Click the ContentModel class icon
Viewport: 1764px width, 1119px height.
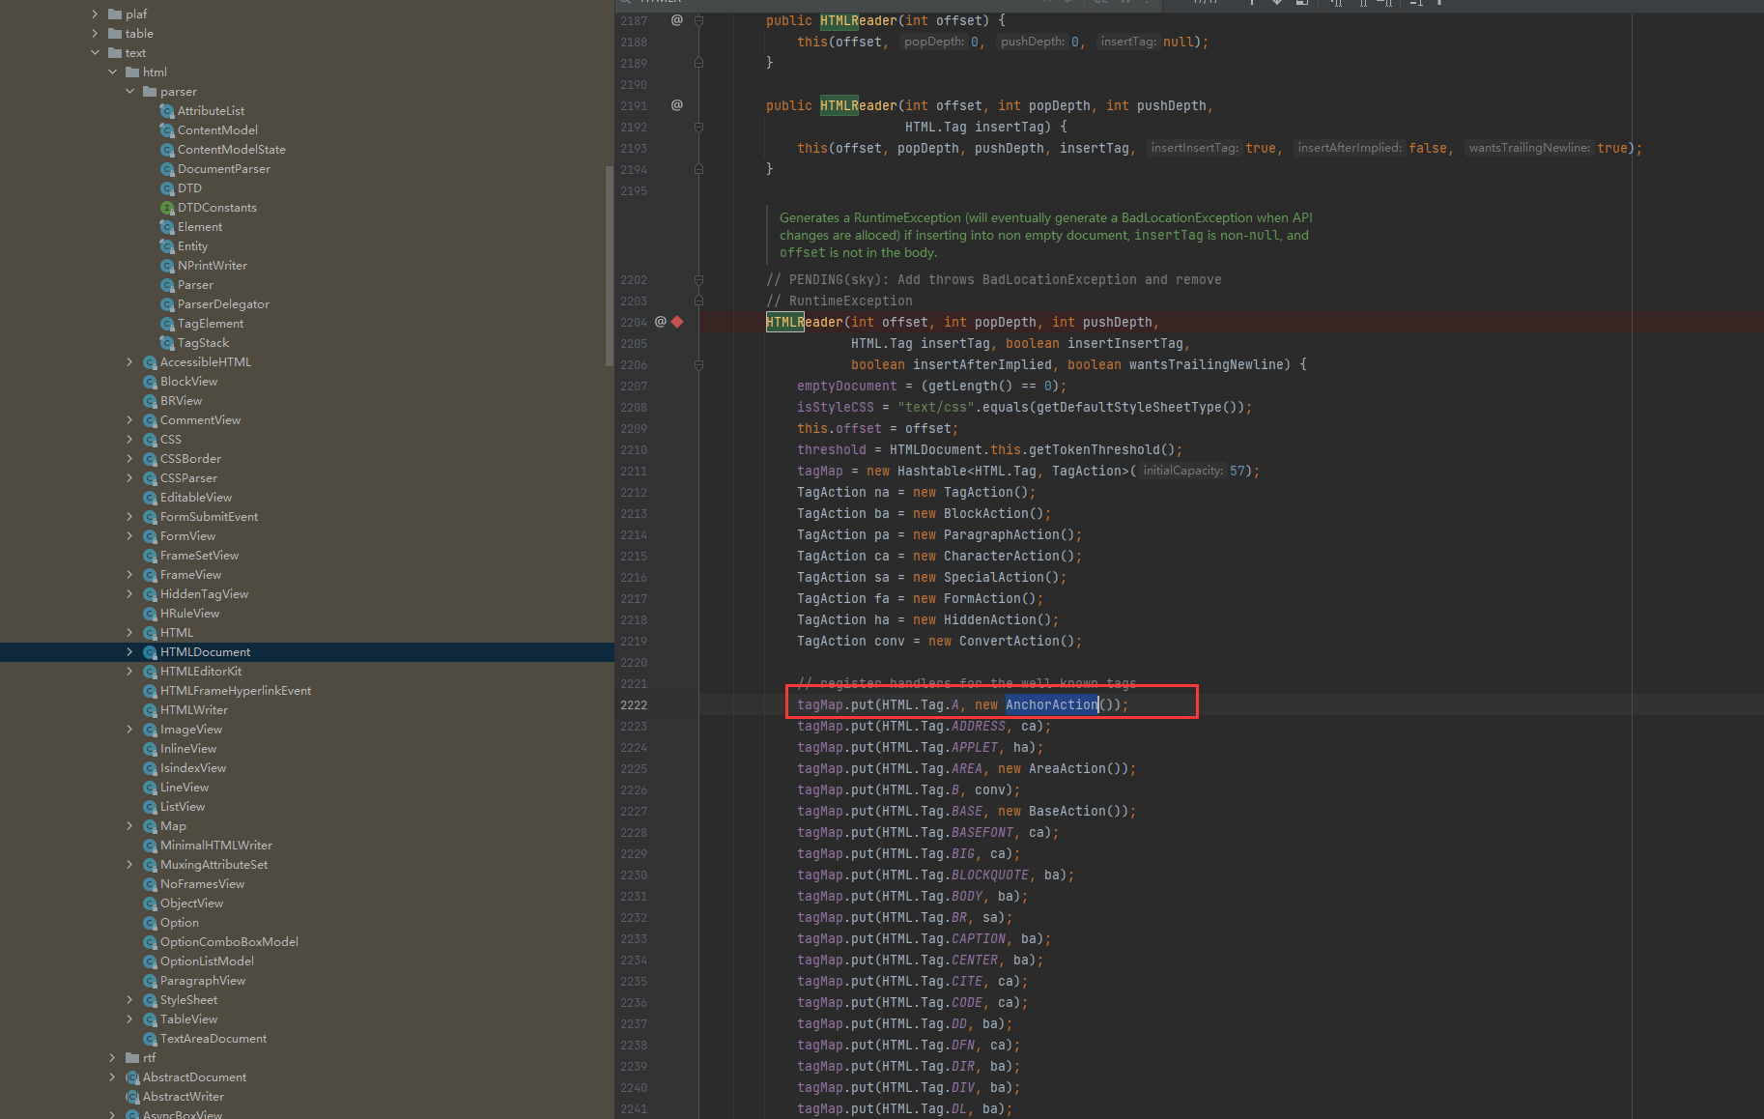[167, 130]
